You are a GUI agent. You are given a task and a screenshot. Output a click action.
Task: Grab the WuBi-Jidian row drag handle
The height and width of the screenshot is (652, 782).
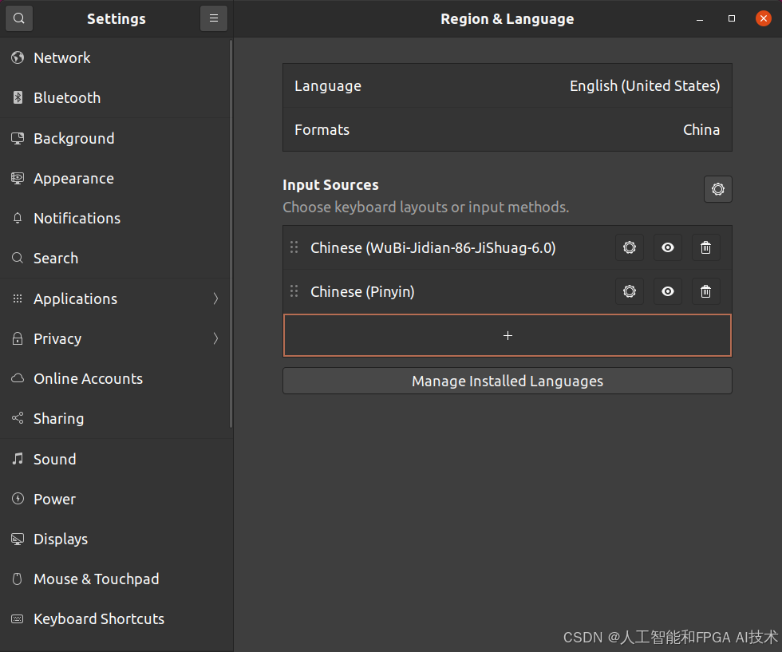[x=294, y=247]
